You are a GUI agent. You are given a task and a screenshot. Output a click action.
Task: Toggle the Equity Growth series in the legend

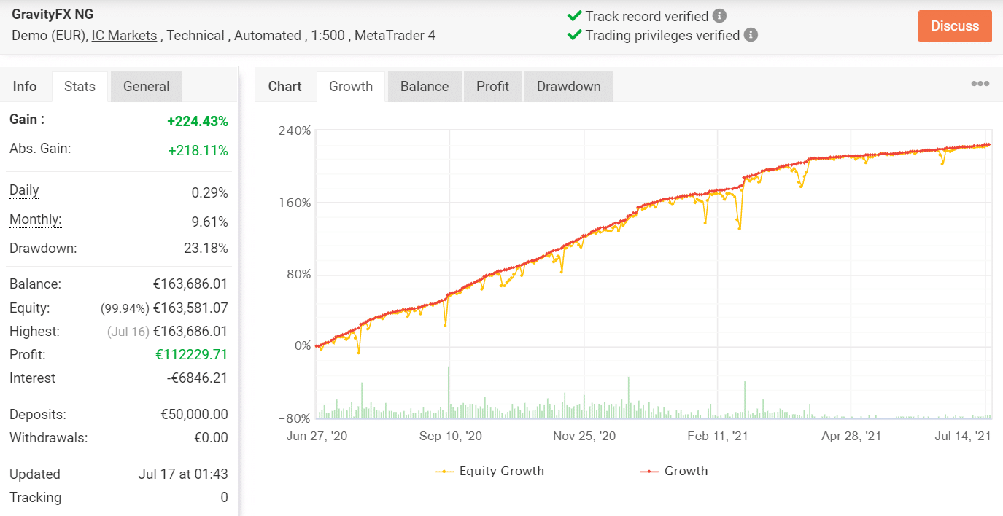pos(489,471)
